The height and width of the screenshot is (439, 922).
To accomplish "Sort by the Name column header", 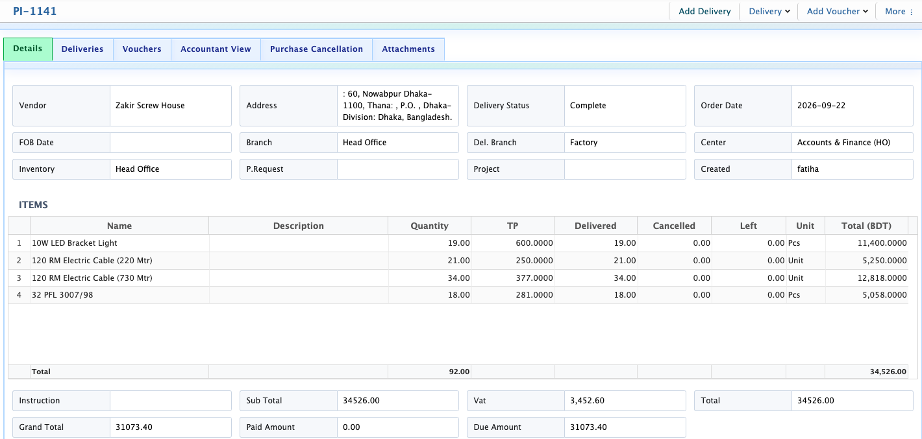I will pos(119,226).
